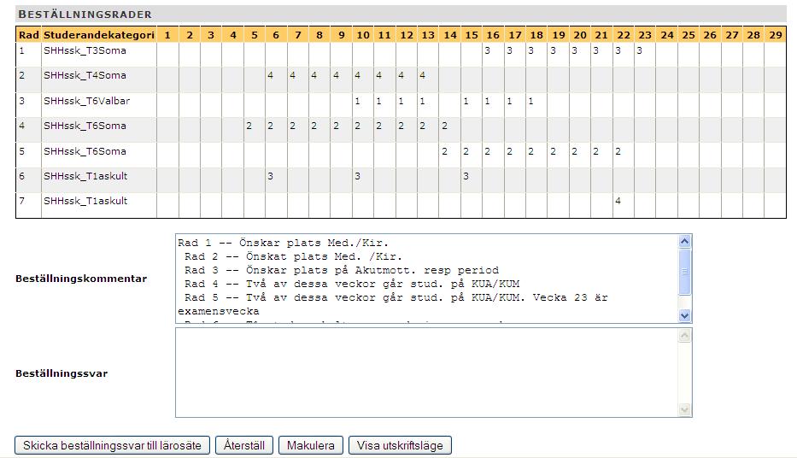Click week 14 value 2 in row 4
797x458 pixels.
pyautogui.click(x=445, y=126)
